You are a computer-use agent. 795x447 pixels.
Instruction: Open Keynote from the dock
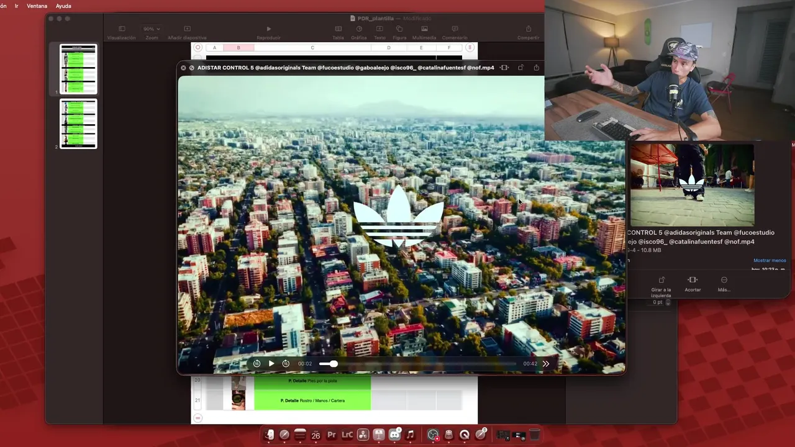pyautogui.click(x=379, y=435)
